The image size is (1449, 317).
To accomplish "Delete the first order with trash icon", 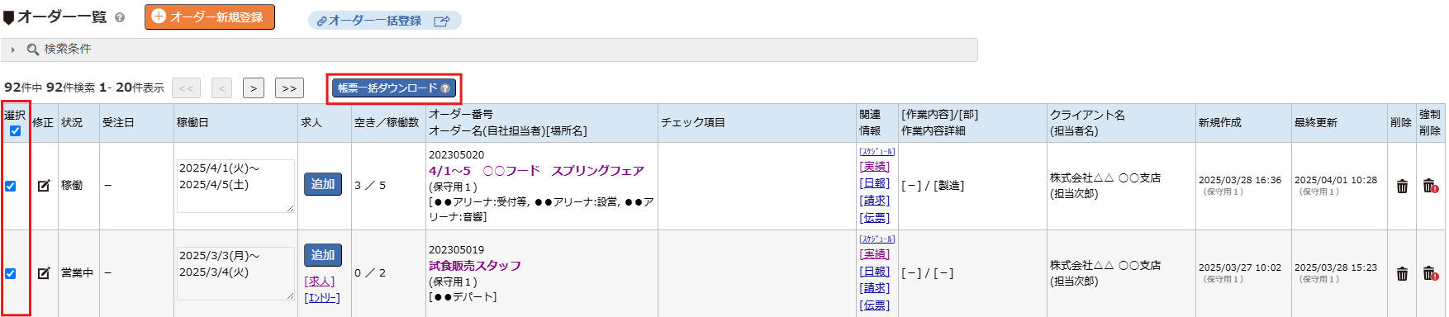I will click(x=1402, y=187).
